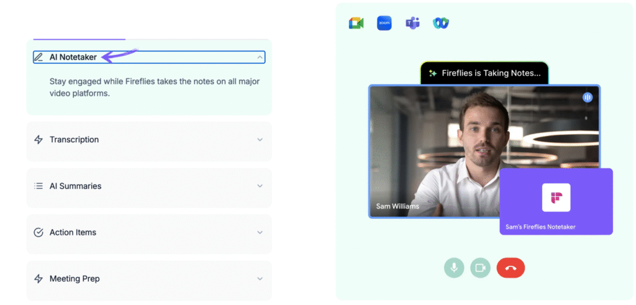Click the Webex platform icon
Image resolution: width=636 pixels, height=305 pixels.
441,24
